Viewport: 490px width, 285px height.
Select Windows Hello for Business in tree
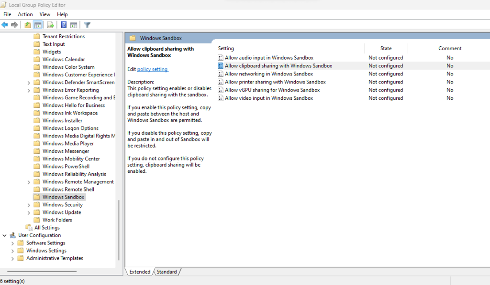click(74, 106)
